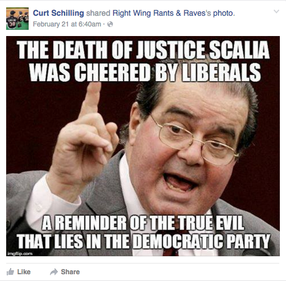Open the shared 'photo' link
Image resolution: width=286 pixels, height=281 pixels.
click(223, 13)
